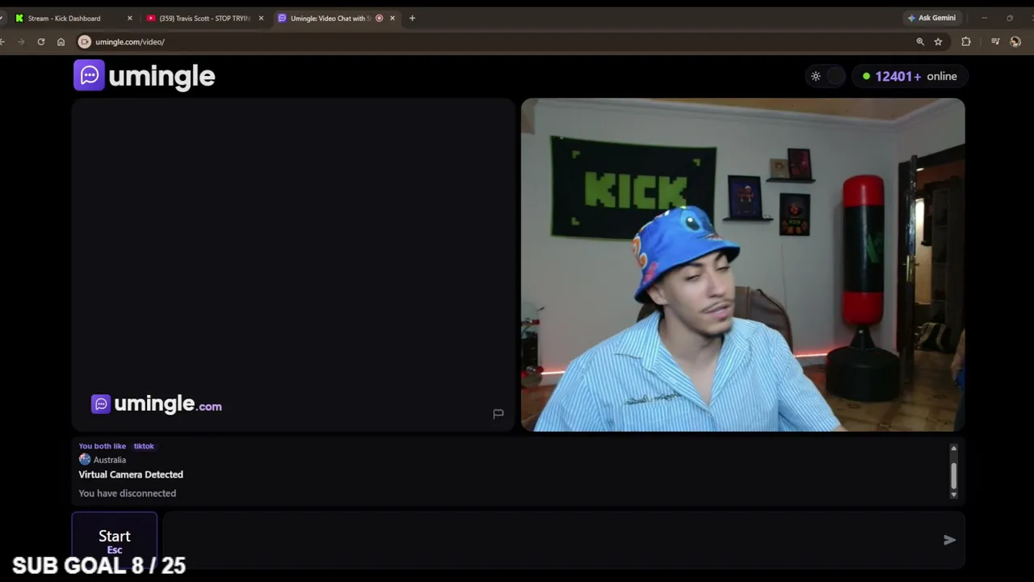Image resolution: width=1034 pixels, height=582 pixels.
Task: Toggle the light/dark theme switch
Action: 826,76
